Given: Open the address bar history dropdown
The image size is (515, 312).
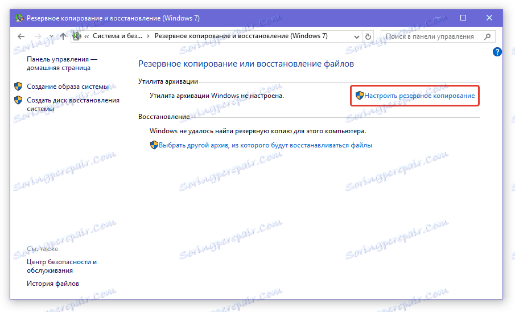Looking at the screenshot, I should coord(356,37).
